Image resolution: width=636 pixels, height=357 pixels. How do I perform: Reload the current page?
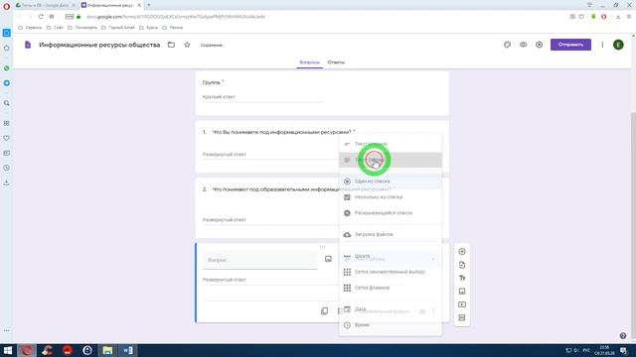pyautogui.click(x=41, y=17)
